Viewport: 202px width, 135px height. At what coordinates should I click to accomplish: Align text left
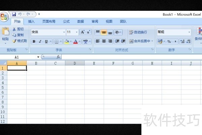[x=98, y=41]
